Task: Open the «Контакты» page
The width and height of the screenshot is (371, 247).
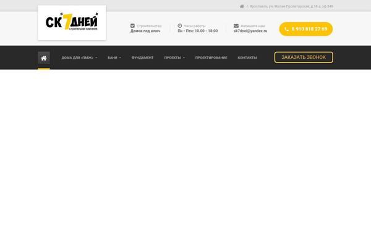Action: click(x=247, y=57)
